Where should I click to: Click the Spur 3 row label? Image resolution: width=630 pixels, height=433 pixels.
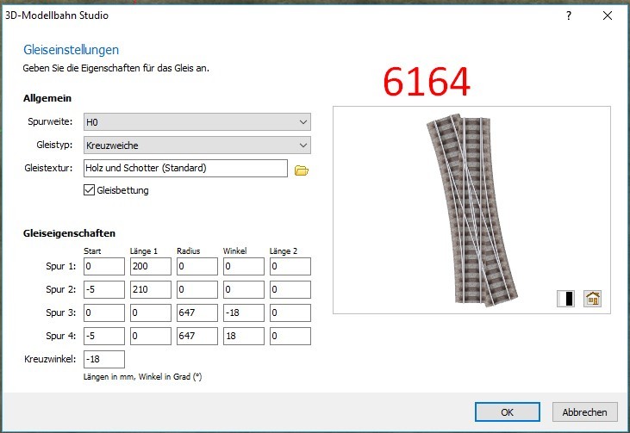[60, 313]
